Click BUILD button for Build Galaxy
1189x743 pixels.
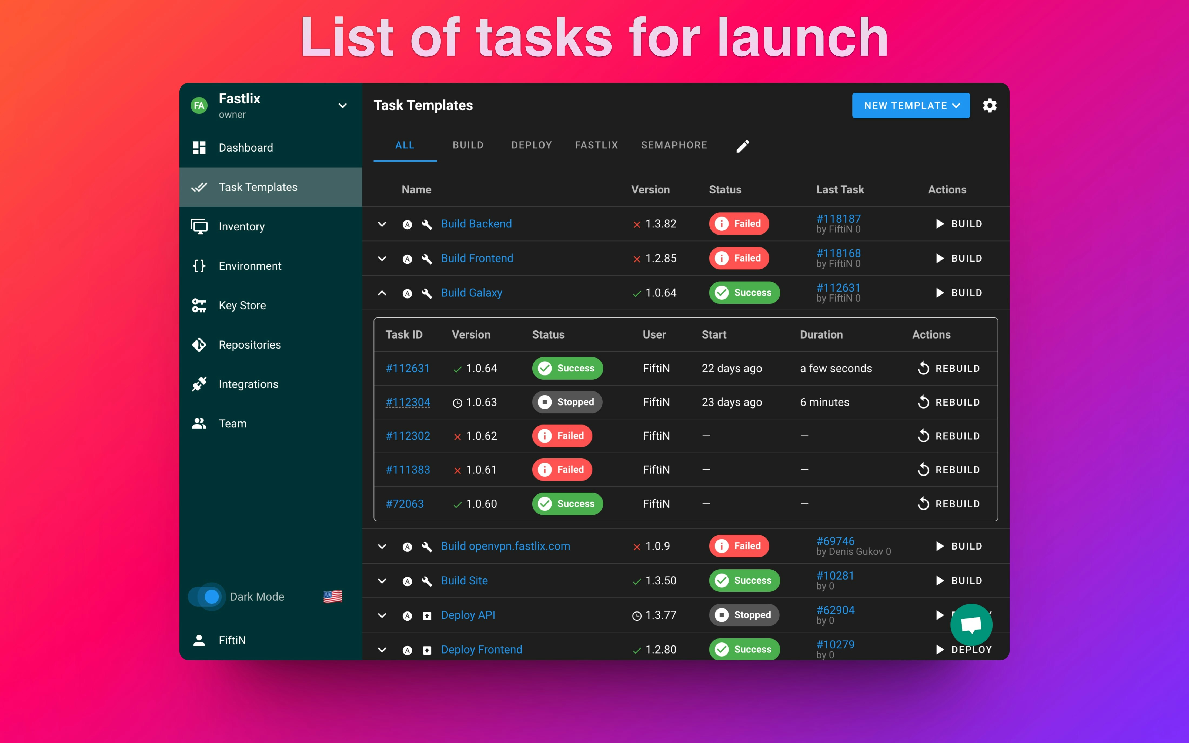958,293
